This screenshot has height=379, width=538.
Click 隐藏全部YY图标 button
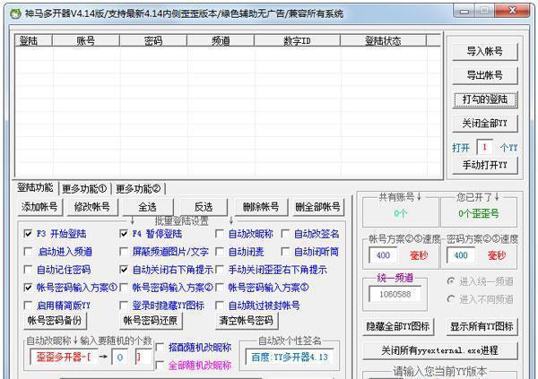[397, 326]
